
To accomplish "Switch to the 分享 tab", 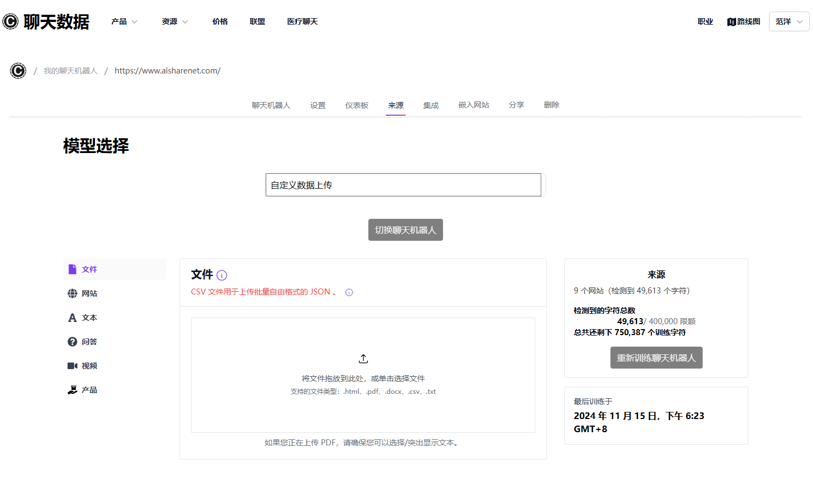I will pyautogui.click(x=517, y=105).
